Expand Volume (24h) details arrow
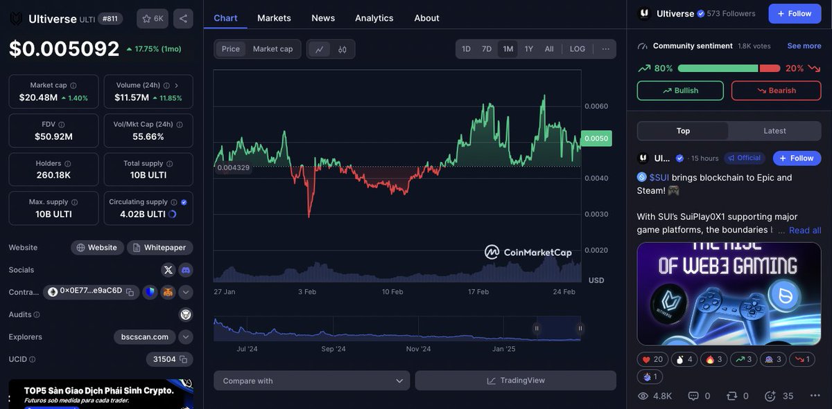The height and width of the screenshot is (409, 832). click(x=176, y=85)
